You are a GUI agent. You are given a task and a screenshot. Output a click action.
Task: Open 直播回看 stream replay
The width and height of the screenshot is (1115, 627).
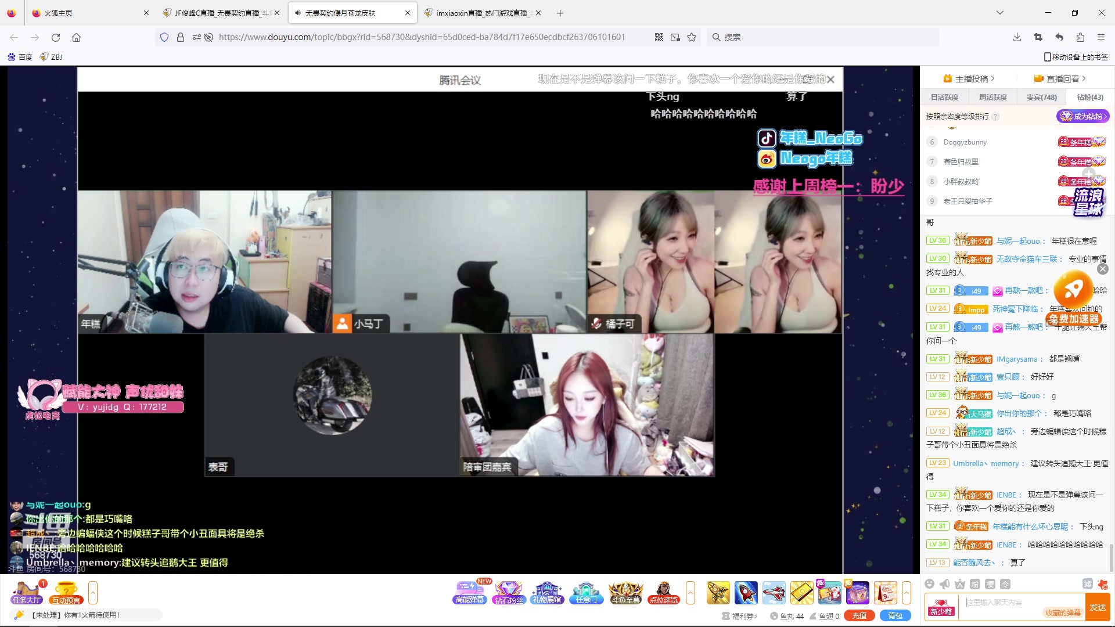1060,79
